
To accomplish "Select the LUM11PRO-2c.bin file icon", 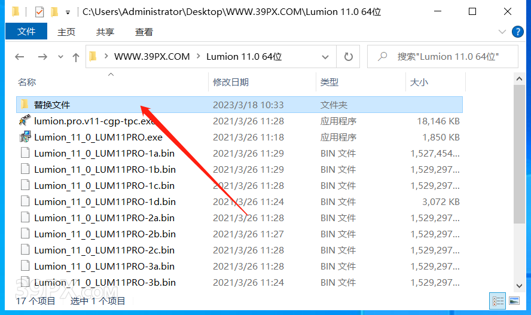I will pos(25,250).
